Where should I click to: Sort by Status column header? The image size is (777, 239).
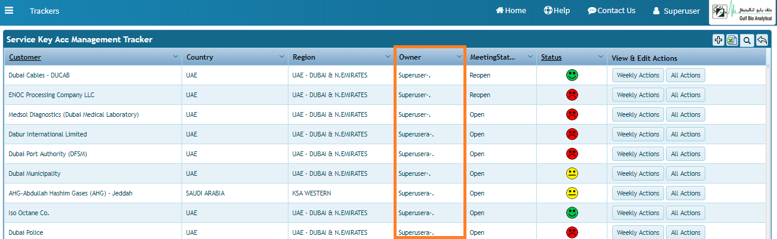(551, 57)
